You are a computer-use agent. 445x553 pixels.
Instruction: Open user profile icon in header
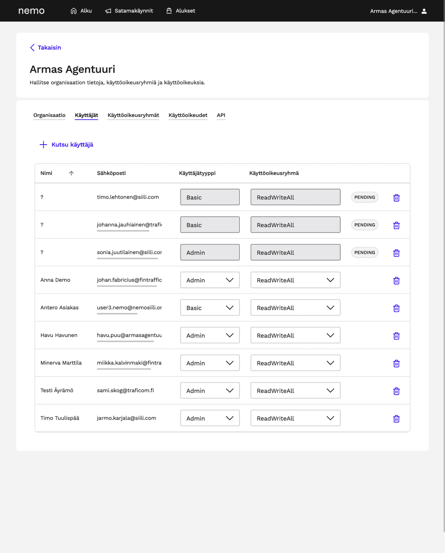(424, 11)
